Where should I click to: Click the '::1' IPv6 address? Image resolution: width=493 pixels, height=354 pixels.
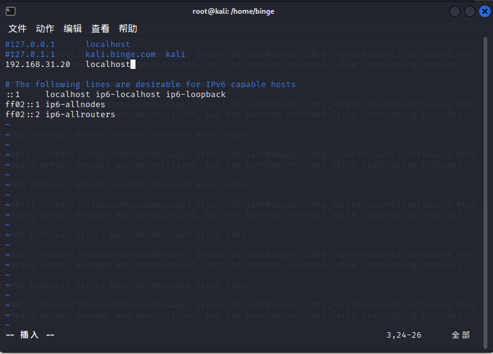[13, 95]
